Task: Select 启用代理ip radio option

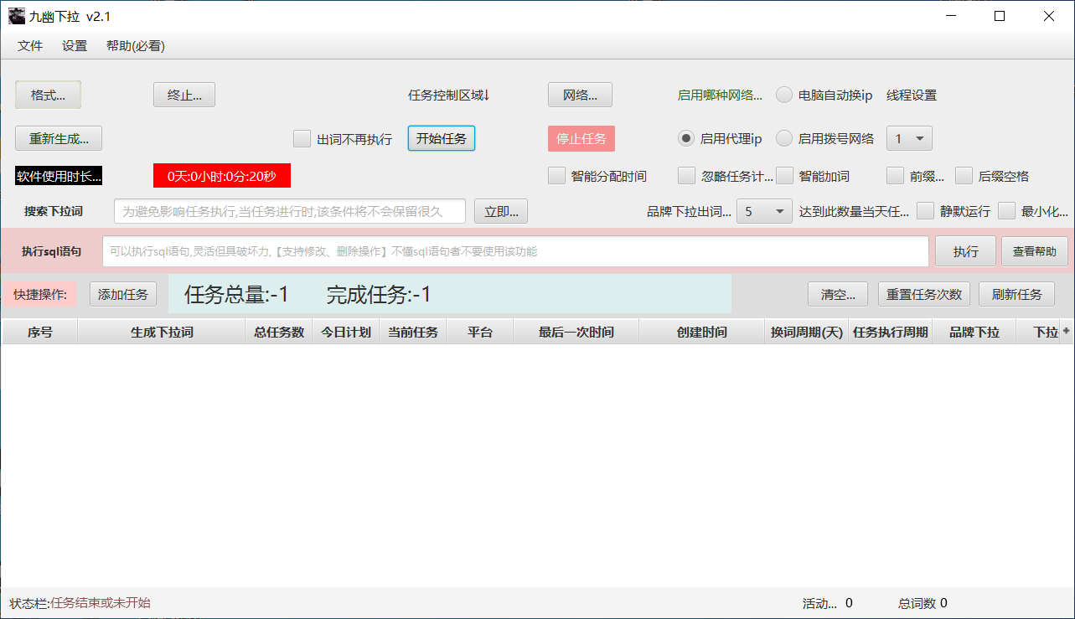Action: (685, 138)
